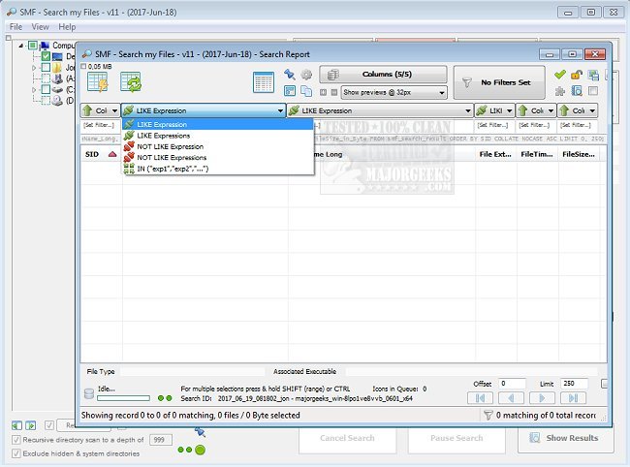This screenshot has height=467, width=630.
Task: Toggle the checkbox right of Limit field
Action: [x=604, y=384]
